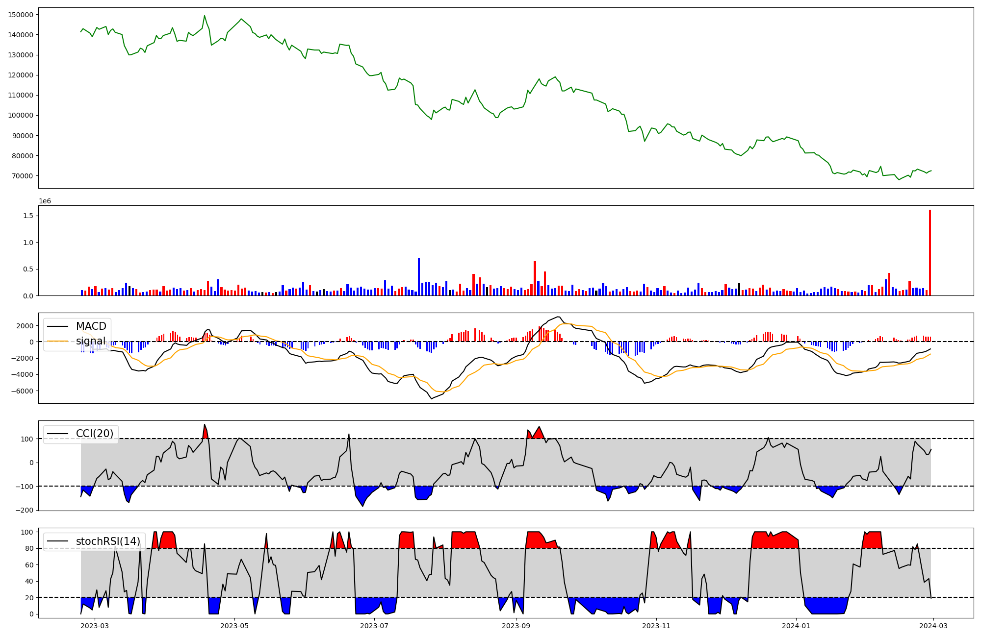Click the 2023-07 x-axis date label

point(375,626)
